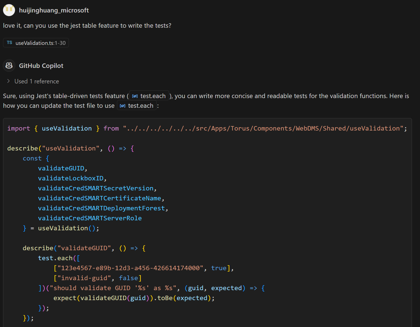Click the "should validate GUID '%s' as %s" string
The width and height of the screenshot is (420, 327).
click(x=113, y=288)
